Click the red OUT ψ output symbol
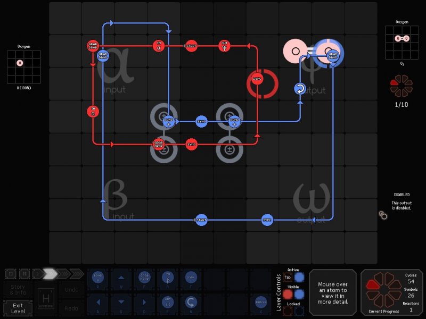Screen dimensions: 426x319 [224, 46]
